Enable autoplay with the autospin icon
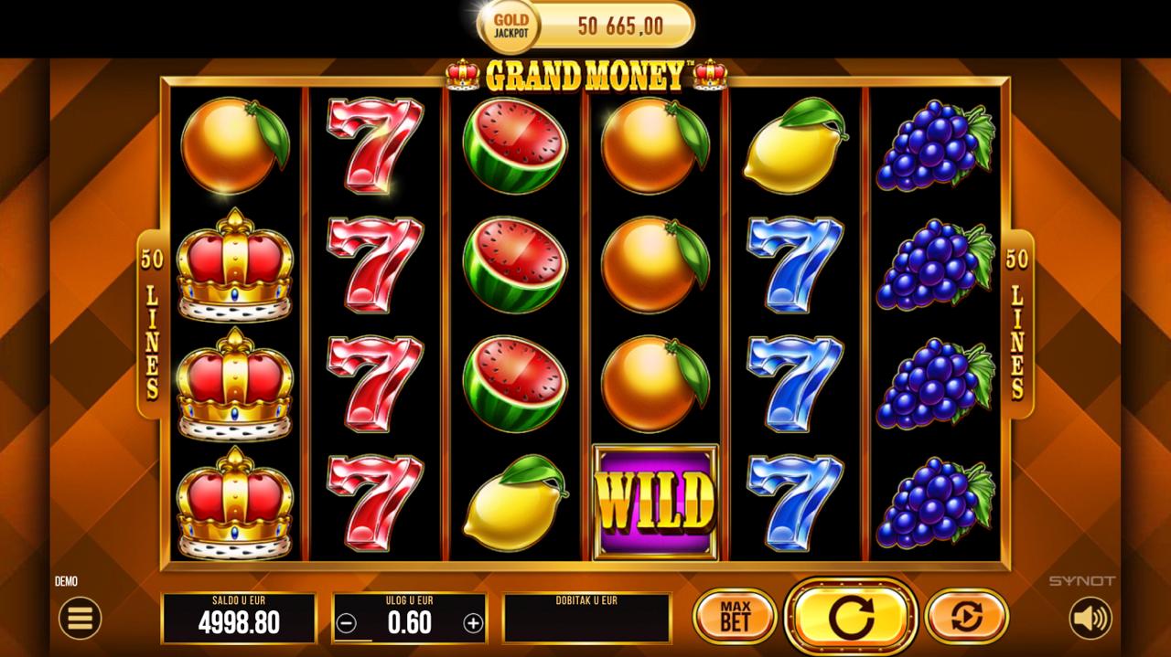This screenshot has height=657, width=1171. [x=966, y=618]
